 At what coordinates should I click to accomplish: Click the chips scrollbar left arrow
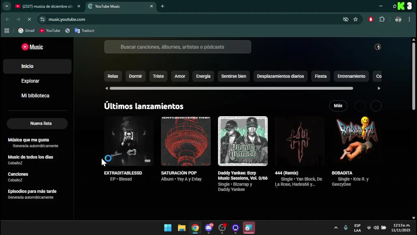[x=107, y=88]
